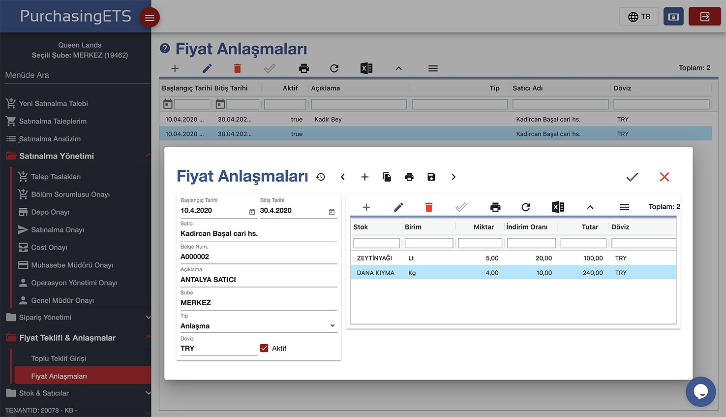The image size is (726, 417).
Task: Copy the record using dialog duplicate icon
Action: tap(387, 177)
